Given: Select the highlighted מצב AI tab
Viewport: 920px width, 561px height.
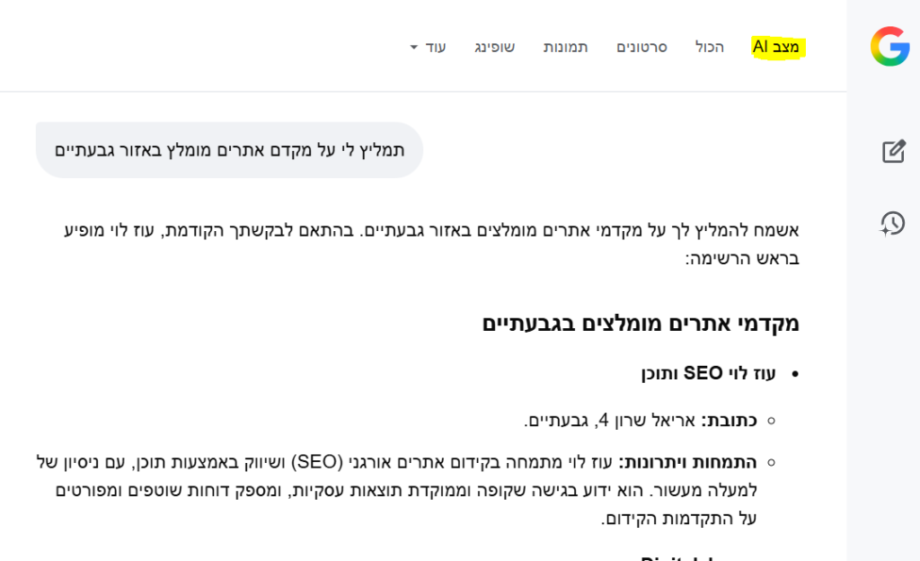Looking at the screenshot, I should tap(778, 48).
